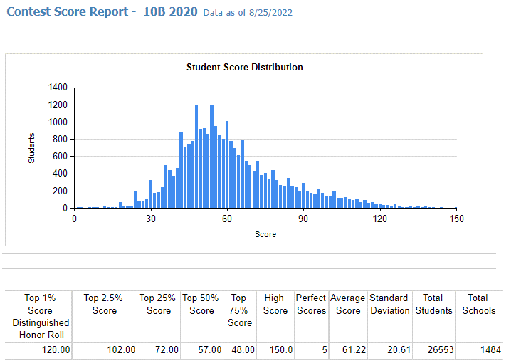
Task: Click the Top 25% Score column header
Action: click(159, 304)
